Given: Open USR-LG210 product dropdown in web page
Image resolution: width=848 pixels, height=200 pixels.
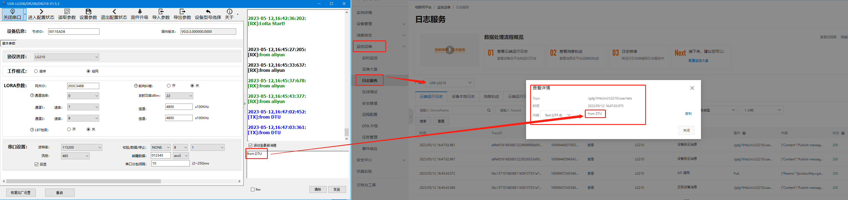Looking at the screenshot, I should coord(450,83).
